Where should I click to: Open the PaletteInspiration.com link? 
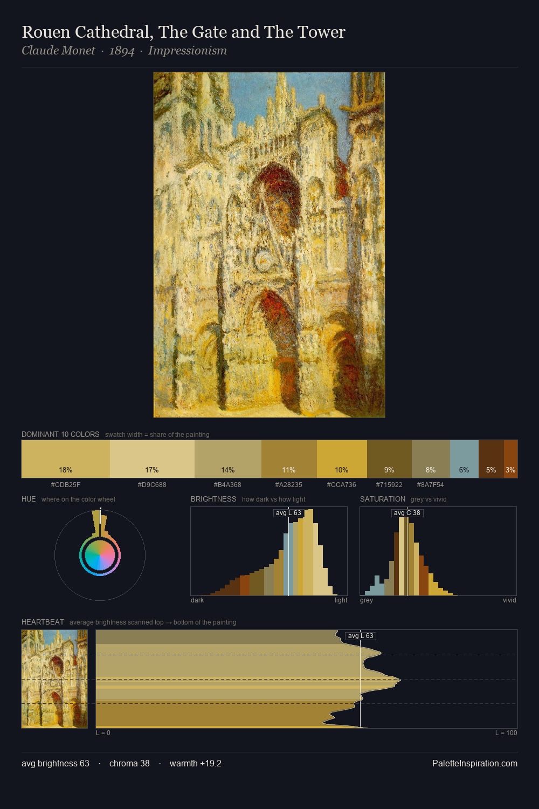pos(475,763)
